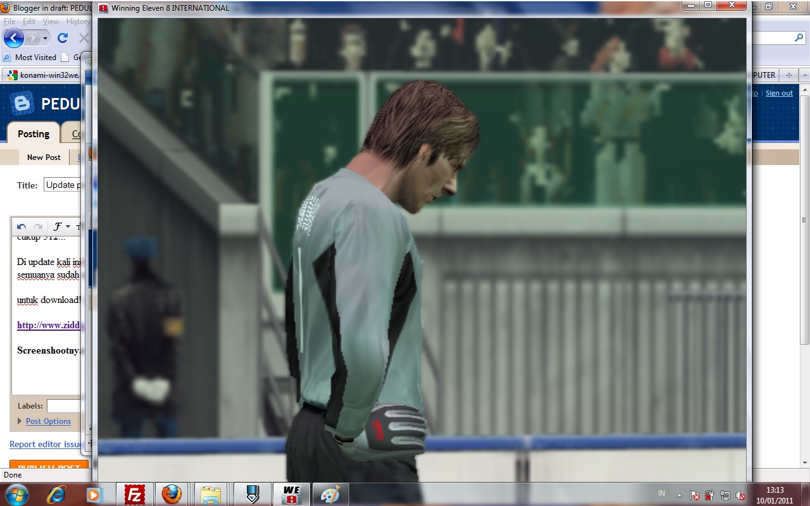Screen dimensions: 810x506
Task: Switch to Firefox in the taskbar
Action: pyautogui.click(x=171, y=494)
